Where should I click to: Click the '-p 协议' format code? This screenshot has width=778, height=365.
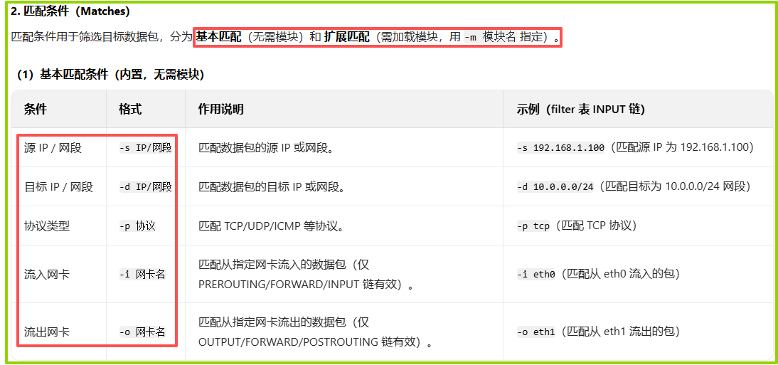(137, 226)
